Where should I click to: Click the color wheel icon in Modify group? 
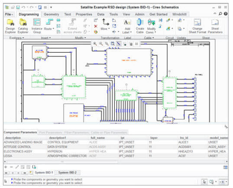[x=96, y=32]
